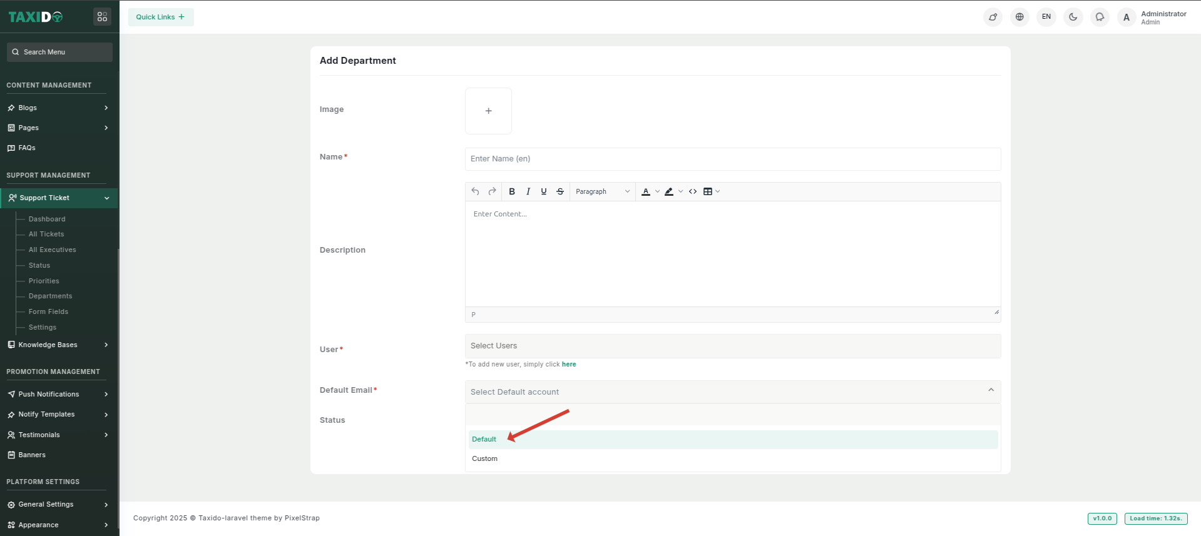Open source code view icon
Screen dimensions: 1201x536
pyautogui.click(x=693, y=191)
